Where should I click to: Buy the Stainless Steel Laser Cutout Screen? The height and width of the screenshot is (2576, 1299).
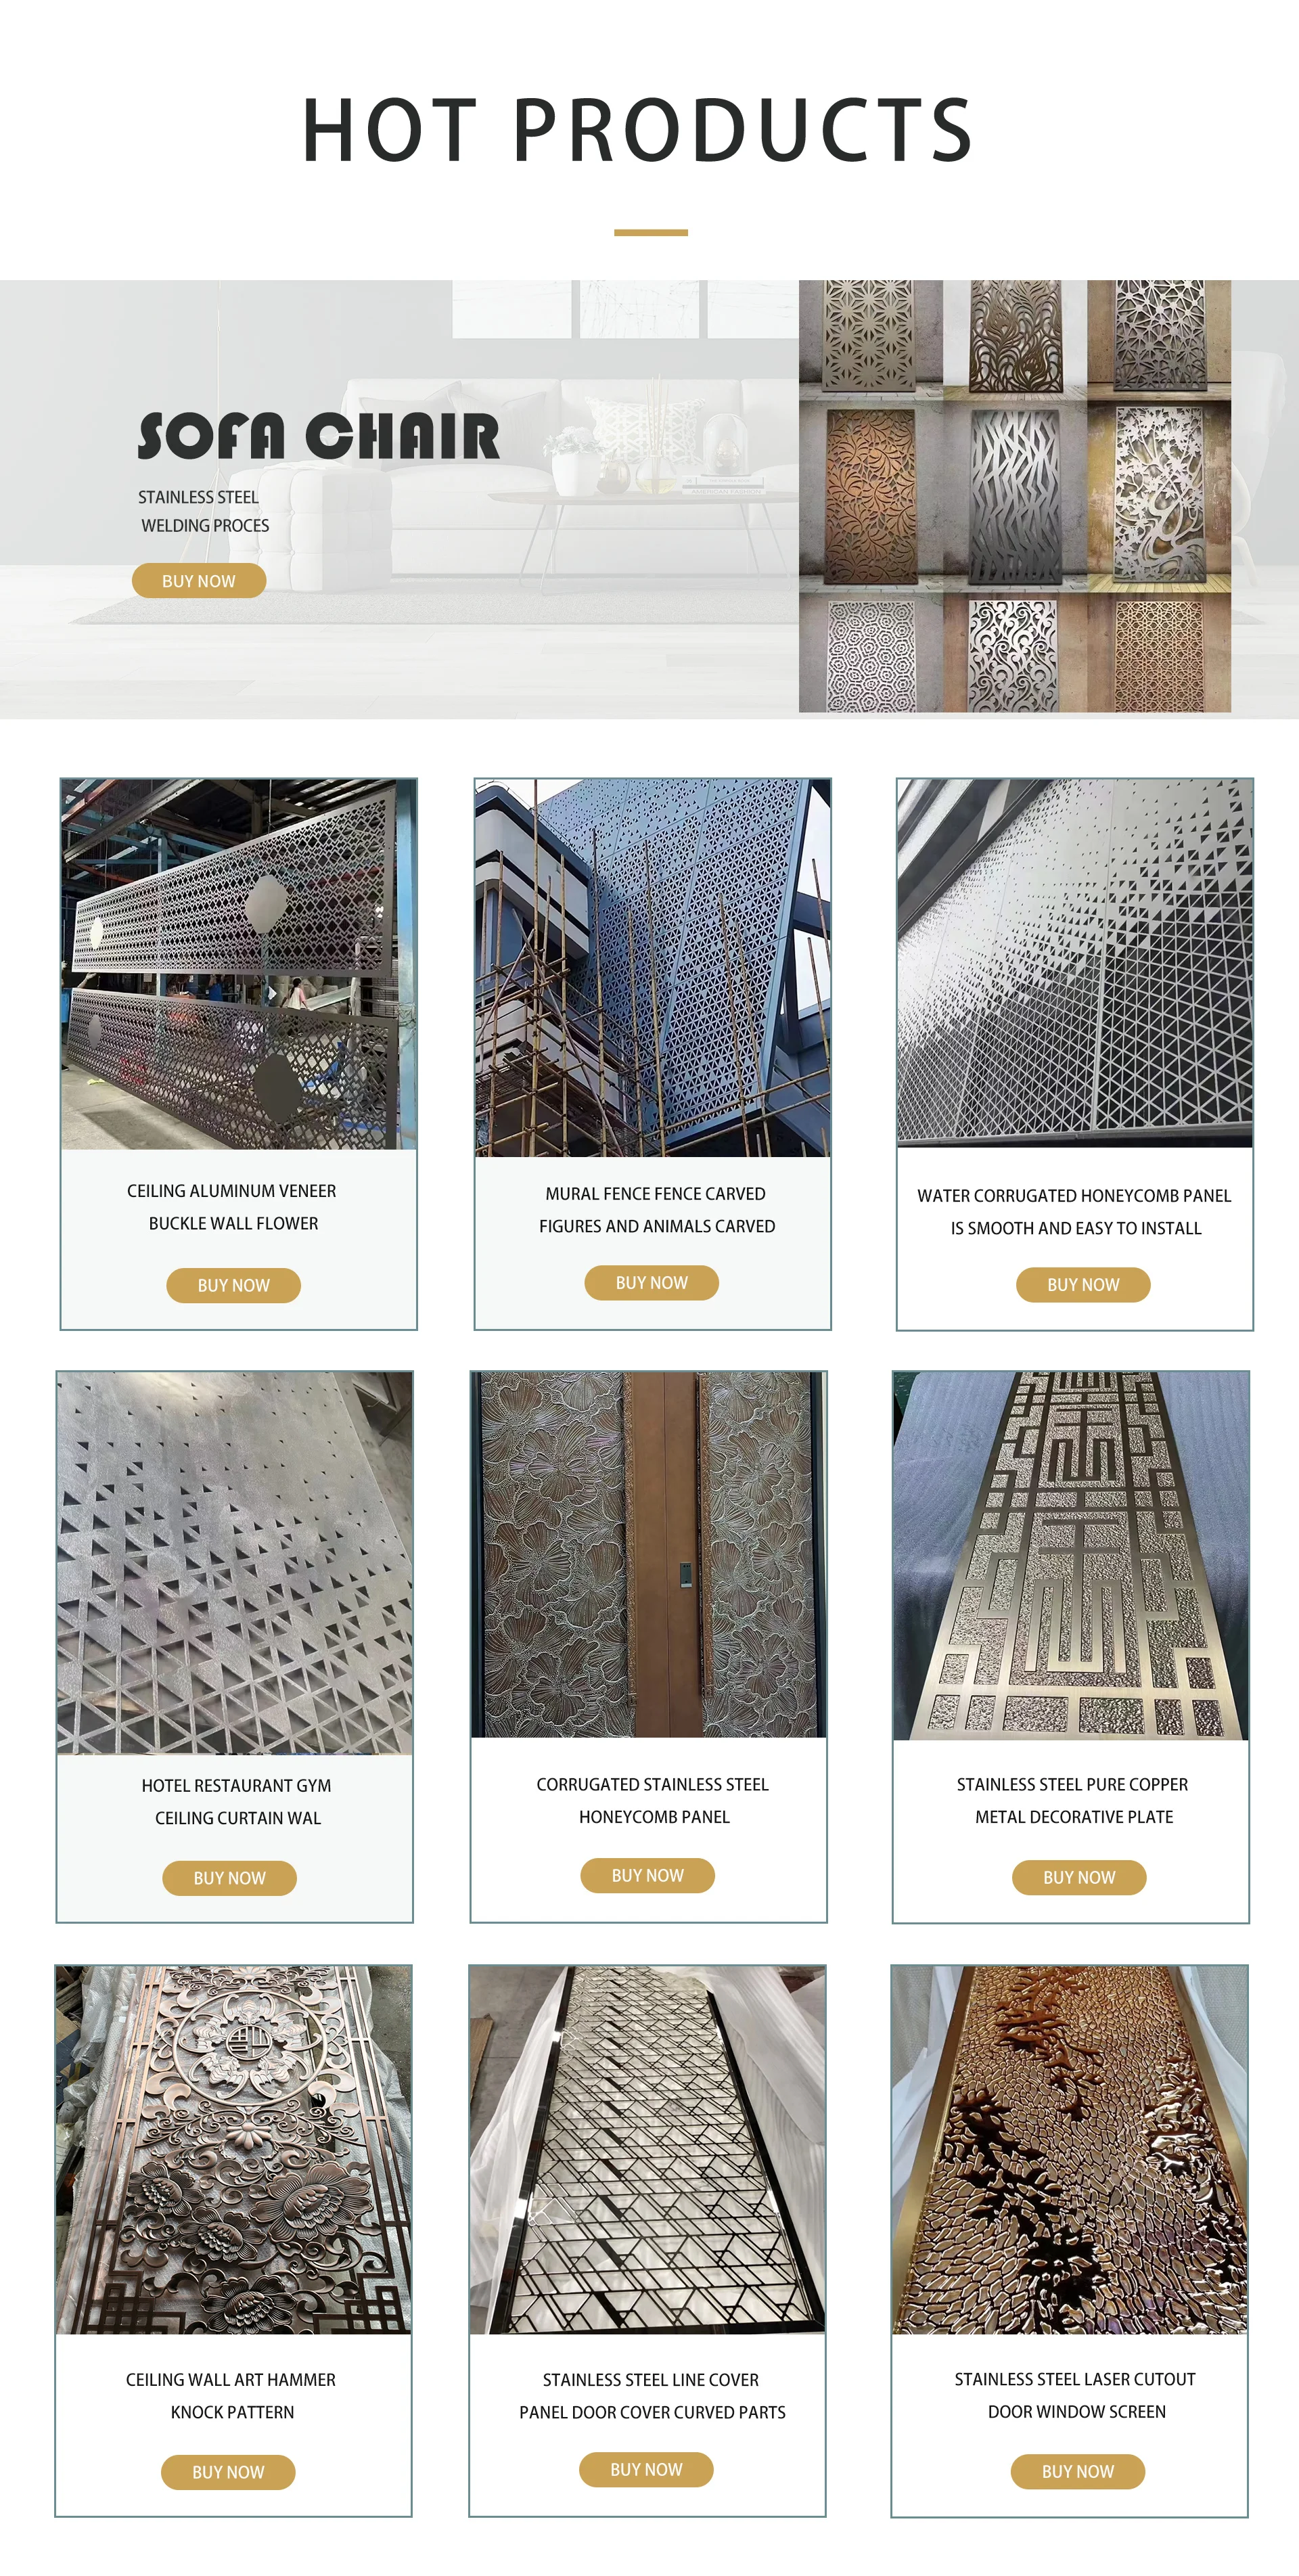pos(1078,2471)
